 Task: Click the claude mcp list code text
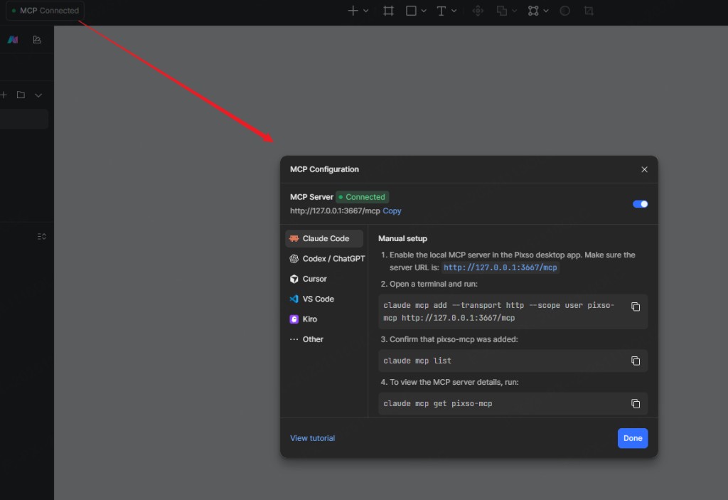coord(417,361)
